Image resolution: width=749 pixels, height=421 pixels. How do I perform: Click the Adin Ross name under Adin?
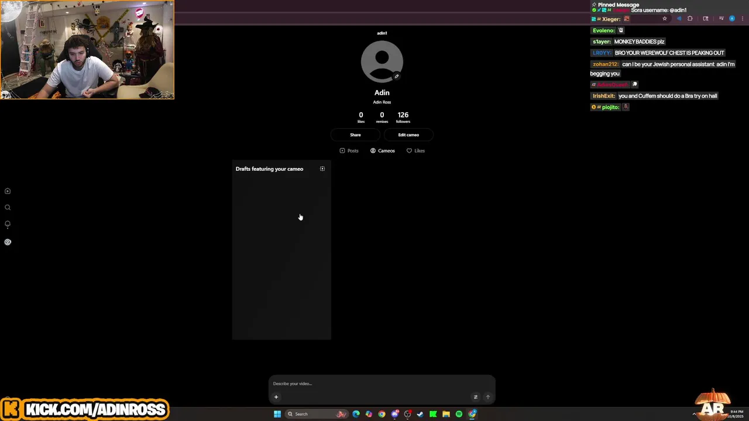pyautogui.click(x=382, y=102)
